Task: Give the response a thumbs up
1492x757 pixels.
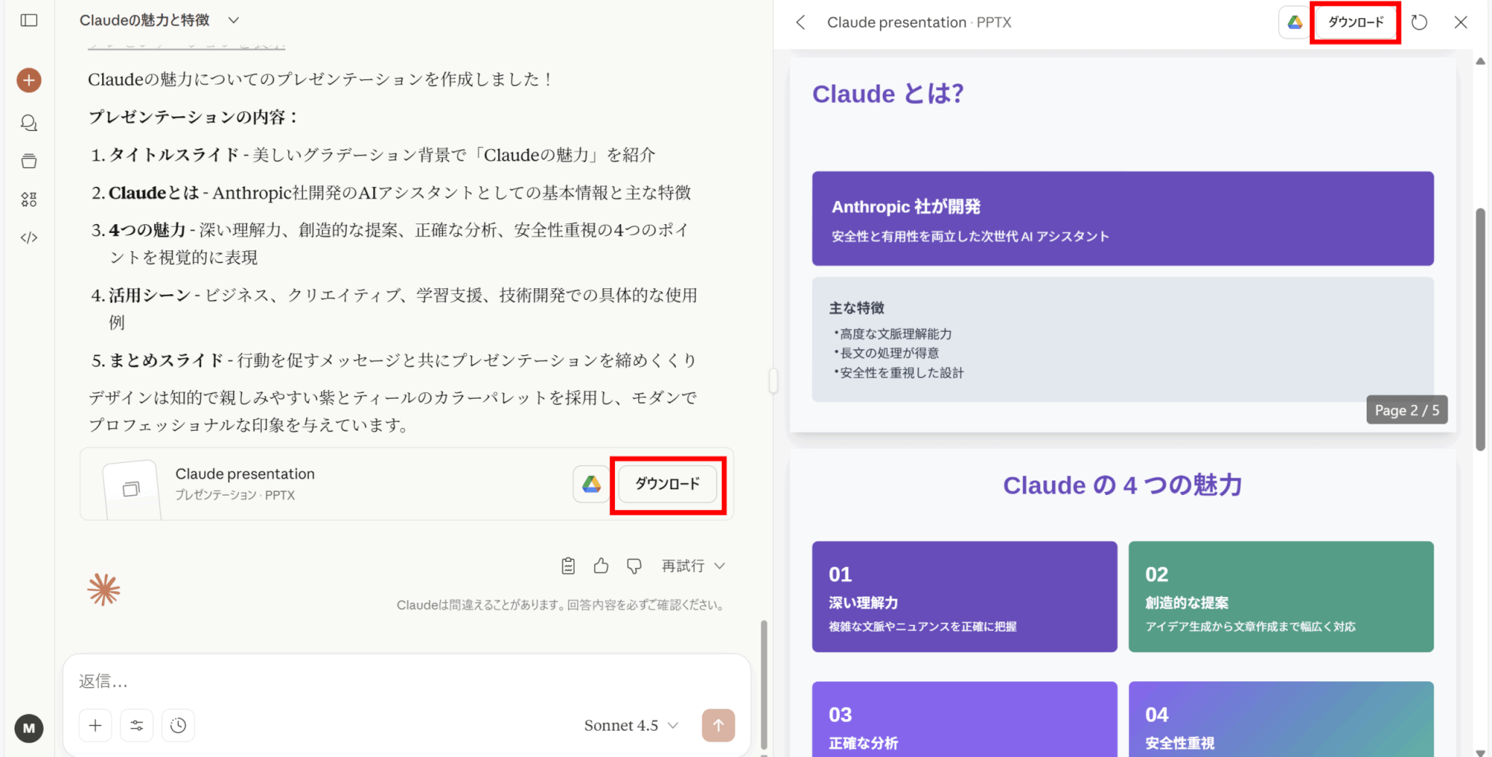Action: coord(601,566)
